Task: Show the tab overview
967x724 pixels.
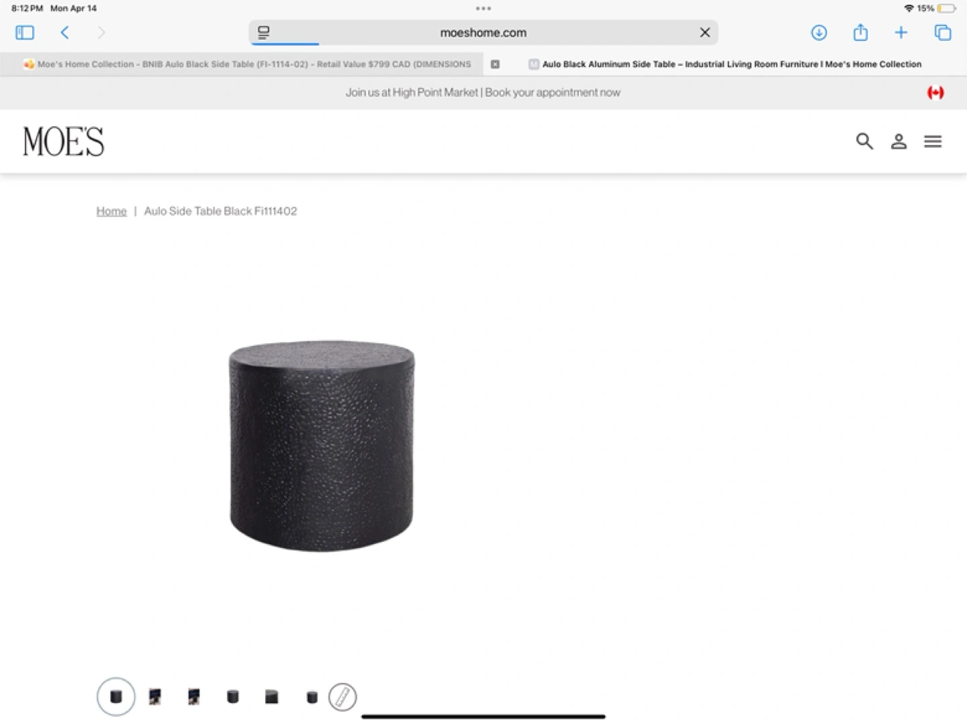Action: 943,32
